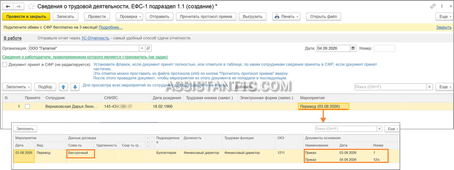Click Прочитать протокол приема
454x170 pixels.
(x=206, y=16)
